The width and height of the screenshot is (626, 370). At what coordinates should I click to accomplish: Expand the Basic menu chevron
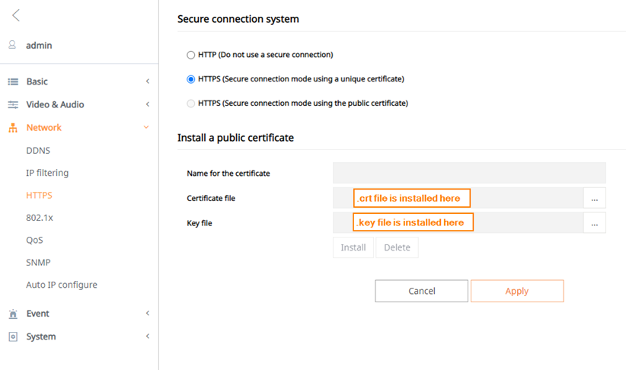click(x=147, y=81)
